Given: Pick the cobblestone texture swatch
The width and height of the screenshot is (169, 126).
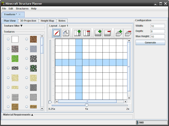Looking at the screenshot, I should (34, 59).
